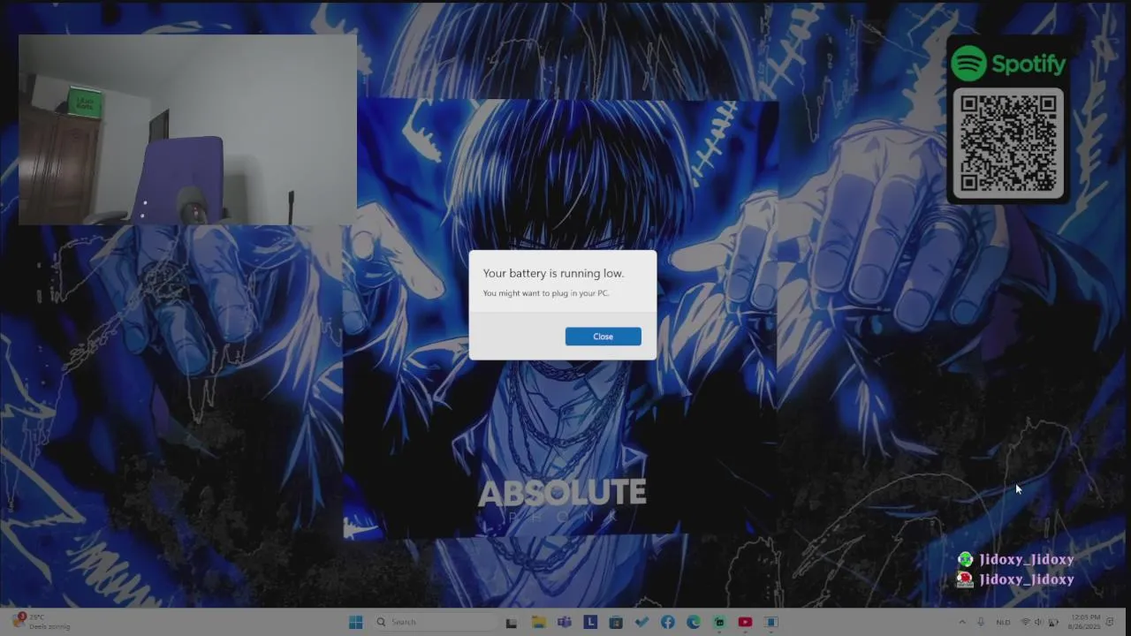Image resolution: width=1131 pixels, height=636 pixels.
Task: Open the volume speaker icon
Action: (1038, 622)
